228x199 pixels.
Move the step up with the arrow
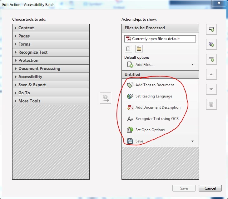click(211, 74)
